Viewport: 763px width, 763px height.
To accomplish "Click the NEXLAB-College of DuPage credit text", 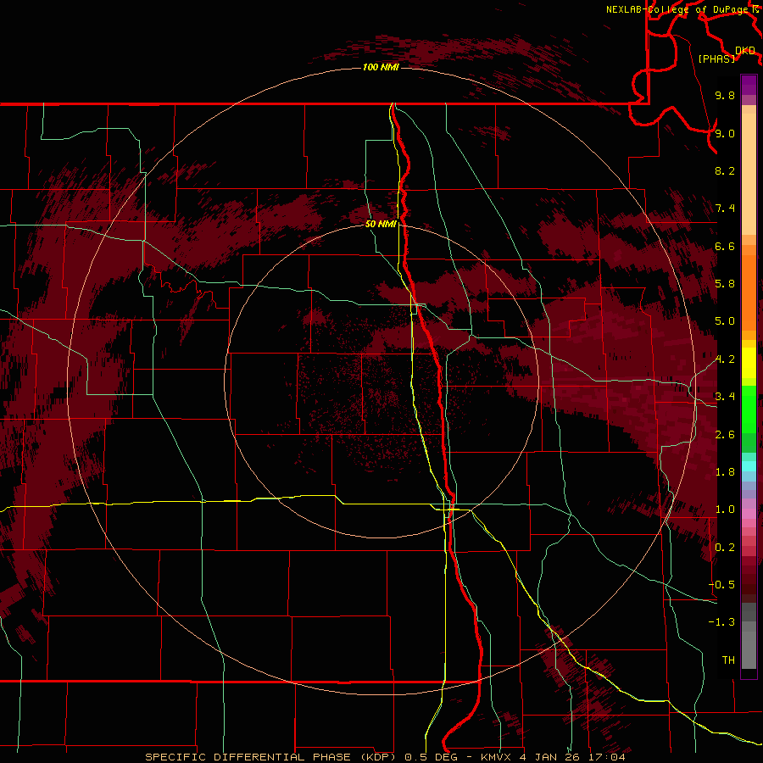I will pos(678,9).
